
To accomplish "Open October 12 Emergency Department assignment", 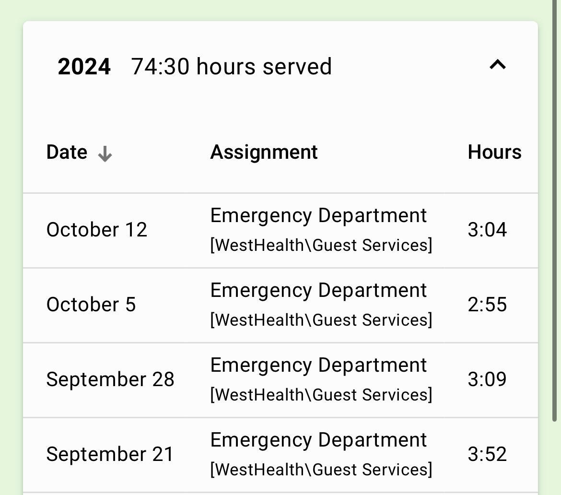I will [318, 216].
